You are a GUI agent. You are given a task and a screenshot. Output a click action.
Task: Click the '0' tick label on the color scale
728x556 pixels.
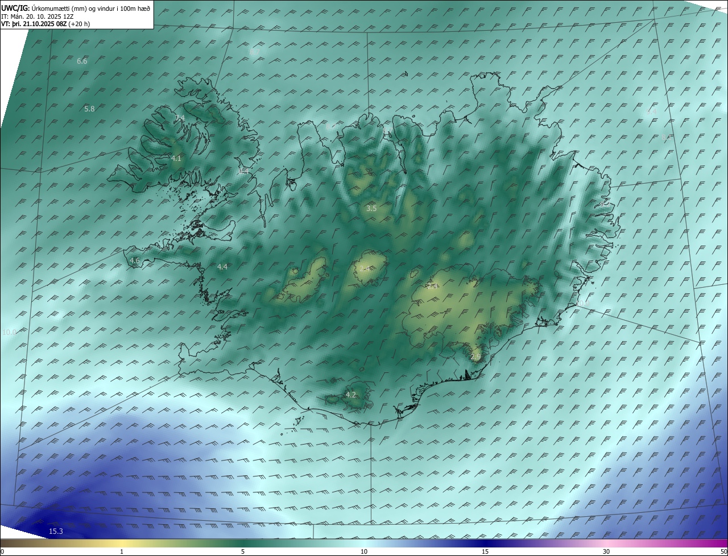pyautogui.click(x=2, y=551)
